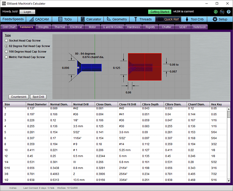Select the Quick Ref tab
The image size is (233, 191).
point(168,19)
